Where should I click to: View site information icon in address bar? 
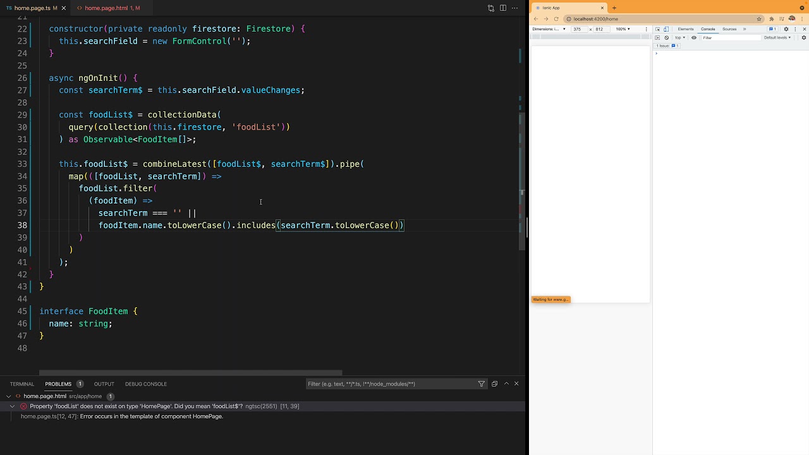[569, 19]
